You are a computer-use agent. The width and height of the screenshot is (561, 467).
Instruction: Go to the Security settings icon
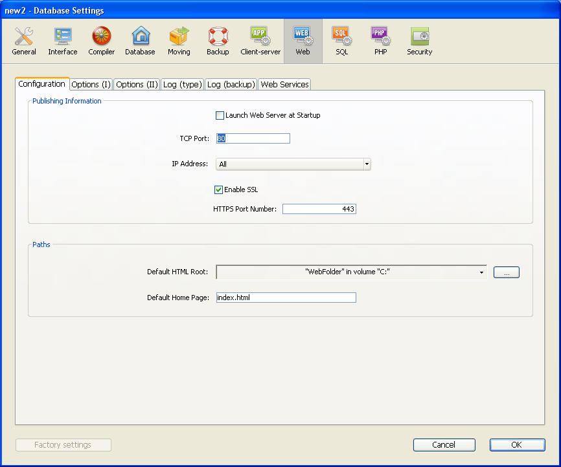pyautogui.click(x=419, y=41)
